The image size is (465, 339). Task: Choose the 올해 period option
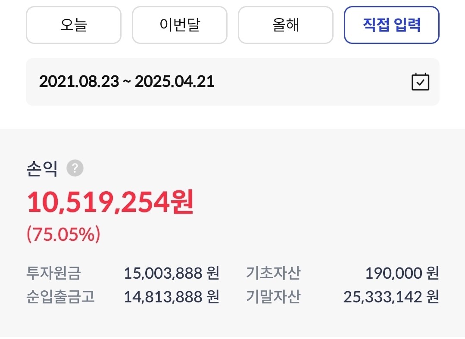[x=285, y=25]
